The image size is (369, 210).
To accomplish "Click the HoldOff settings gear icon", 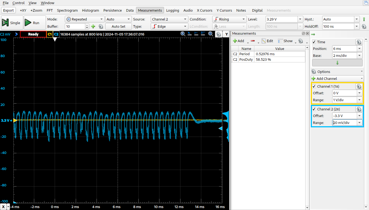I will (364, 27).
